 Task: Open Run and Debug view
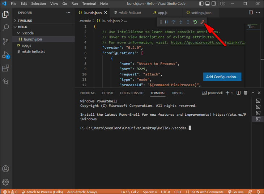tap(6, 55)
